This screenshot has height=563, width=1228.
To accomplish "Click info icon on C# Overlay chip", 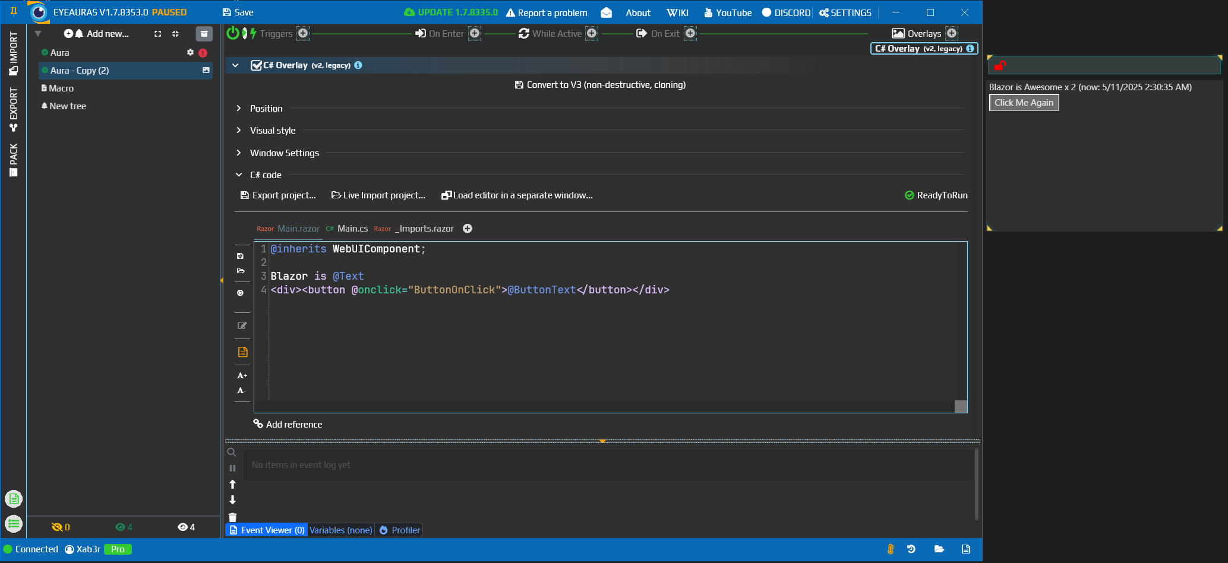I will coord(970,49).
